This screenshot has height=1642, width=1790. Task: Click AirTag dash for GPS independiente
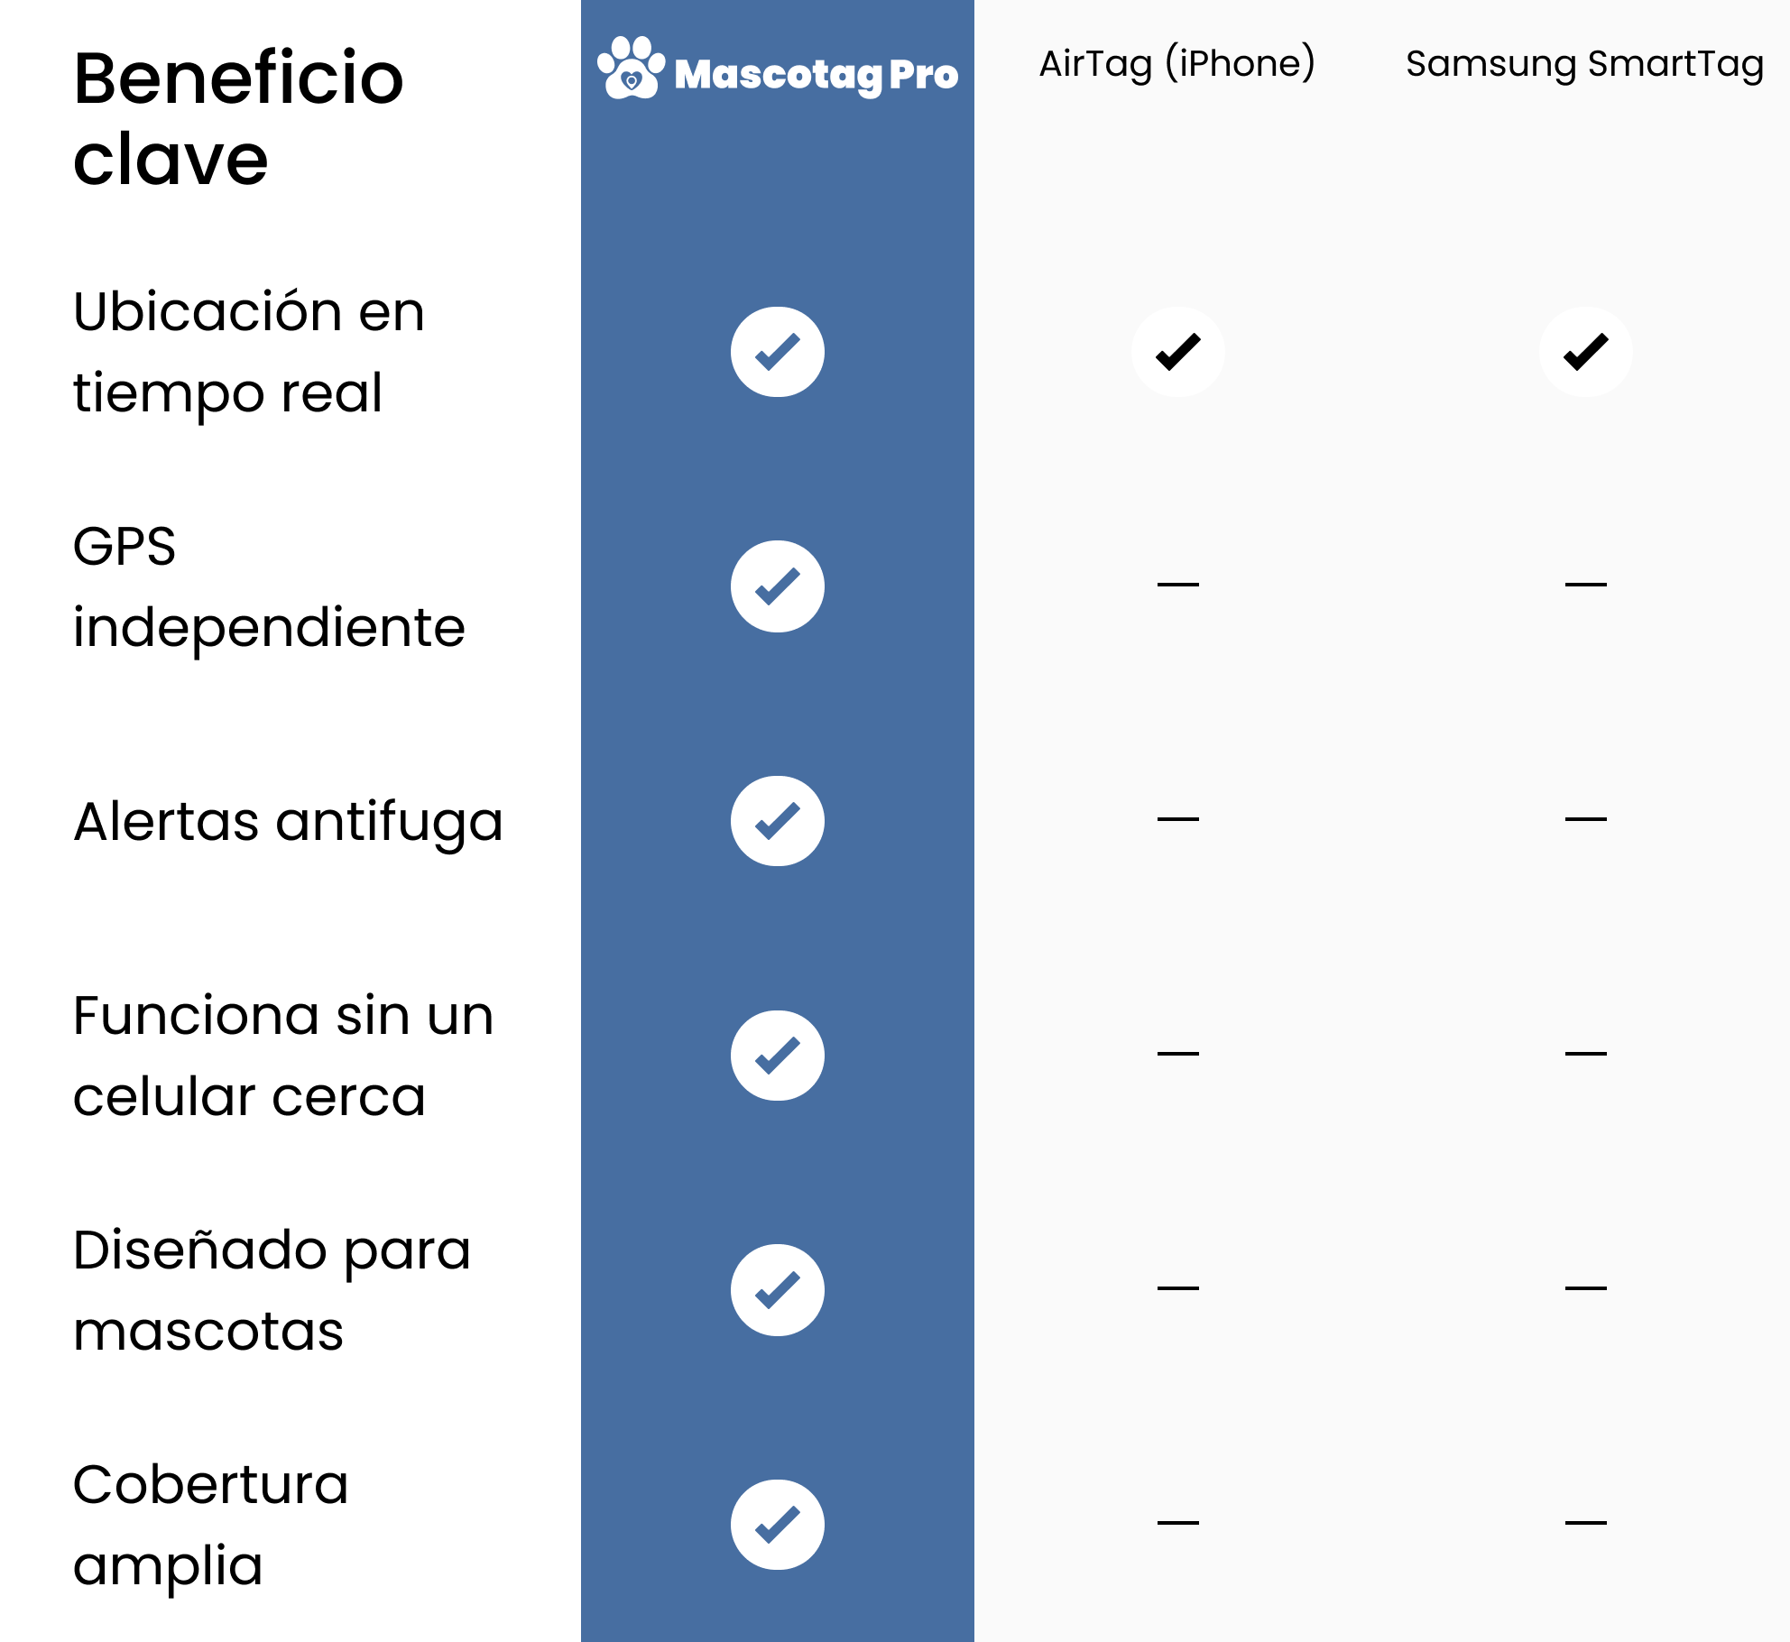coord(1177,585)
